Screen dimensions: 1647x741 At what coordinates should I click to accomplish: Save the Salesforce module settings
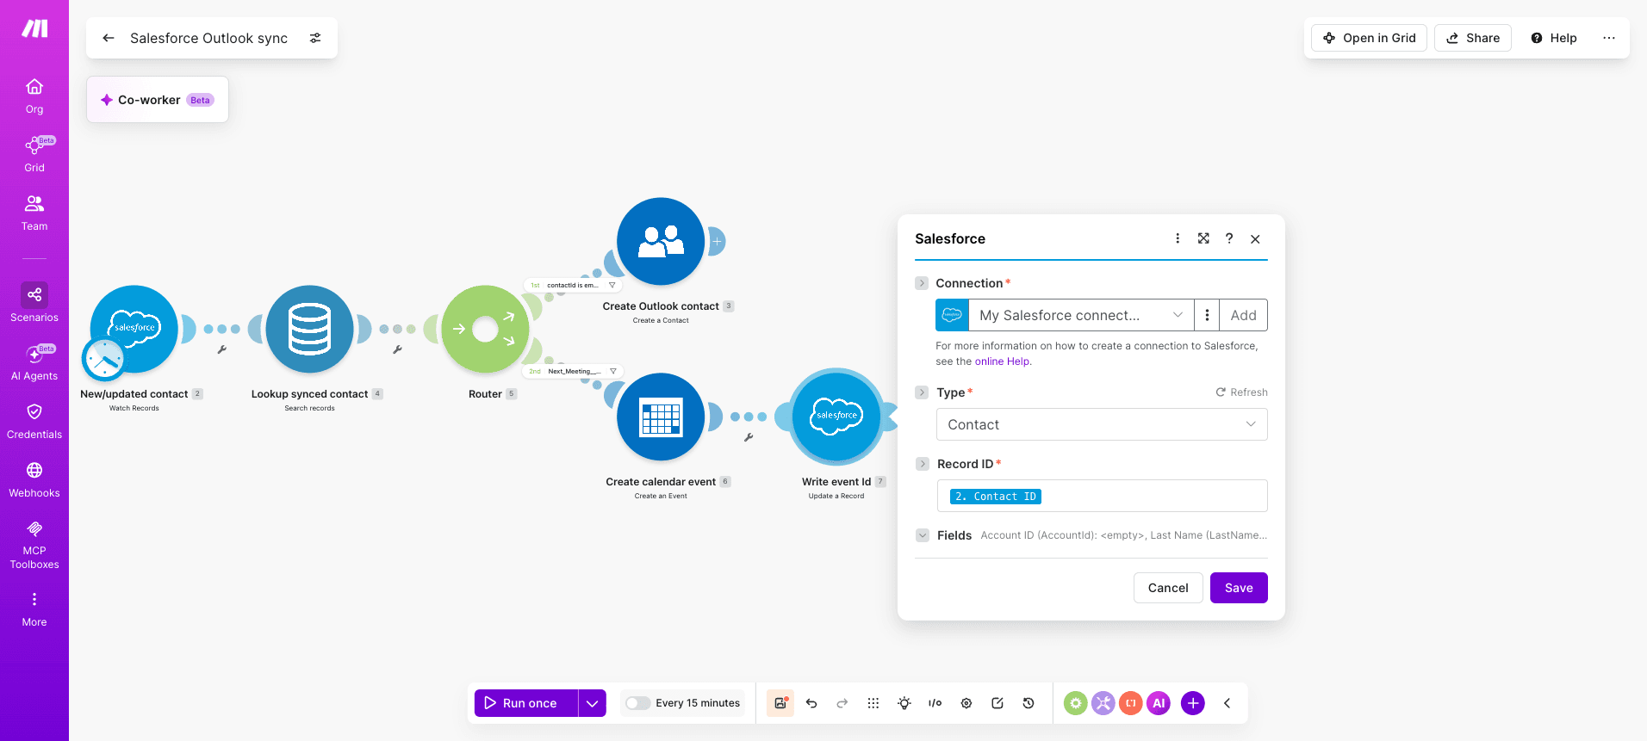pos(1239,588)
